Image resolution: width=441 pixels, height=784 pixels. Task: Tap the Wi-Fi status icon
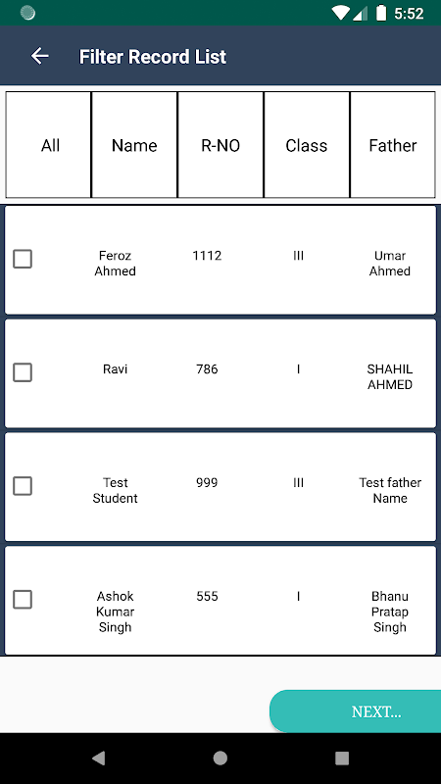[340, 13]
